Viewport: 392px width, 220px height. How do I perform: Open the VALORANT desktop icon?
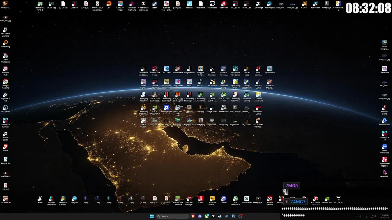[235, 5]
